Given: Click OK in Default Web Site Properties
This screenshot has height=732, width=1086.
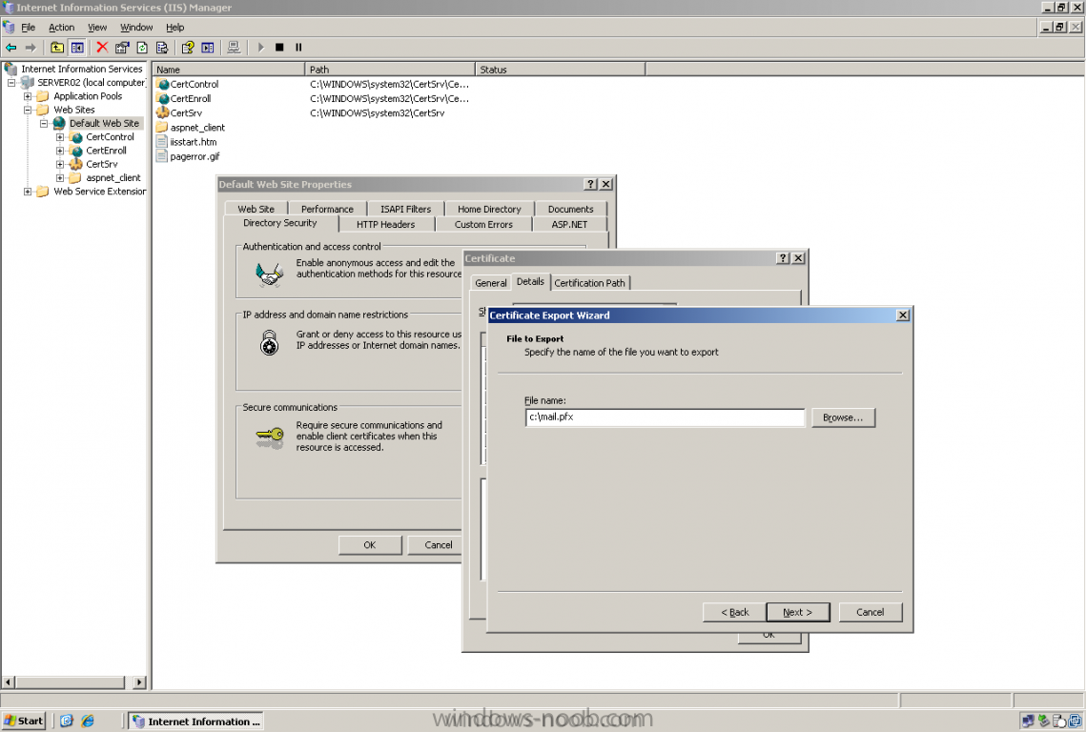Looking at the screenshot, I should pyautogui.click(x=370, y=545).
